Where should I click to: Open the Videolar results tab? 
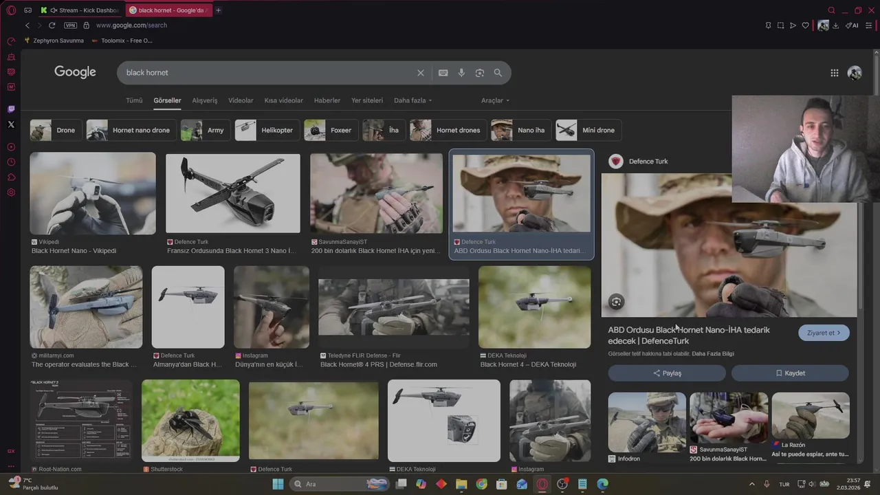(241, 100)
